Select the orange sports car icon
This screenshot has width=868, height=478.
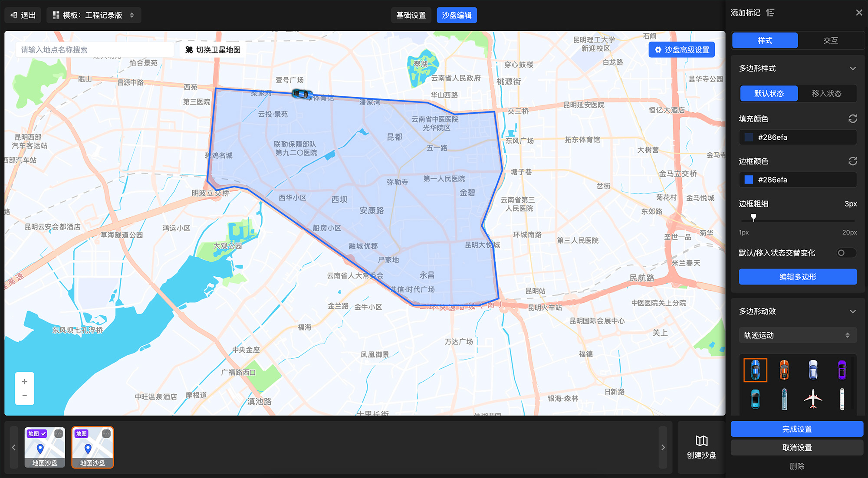pos(784,370)
